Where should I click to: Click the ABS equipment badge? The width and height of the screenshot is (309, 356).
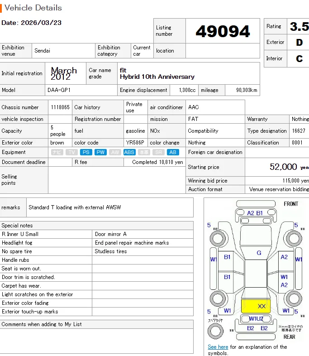coord(129,152)
